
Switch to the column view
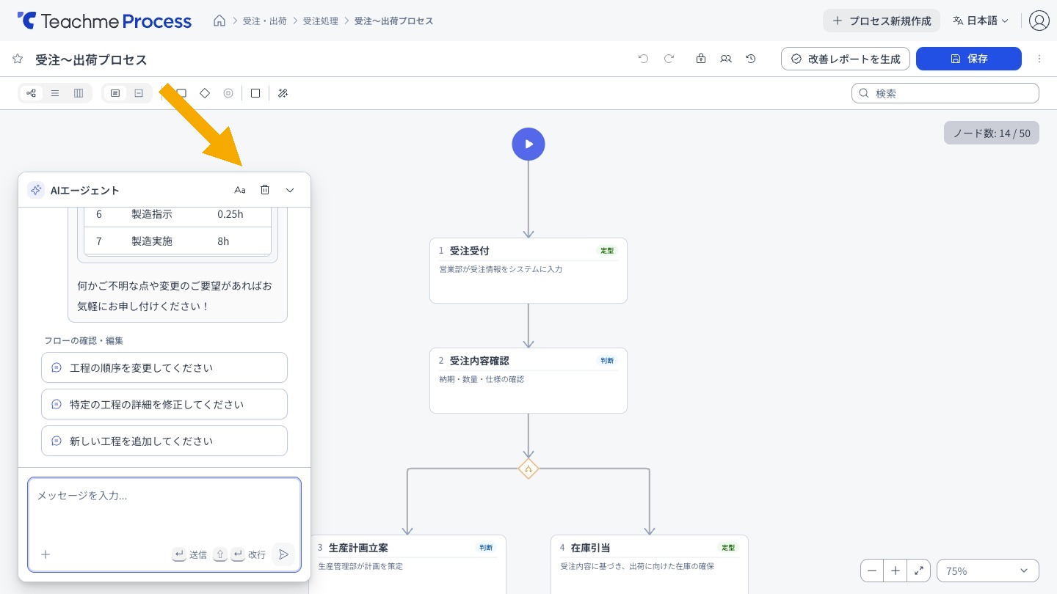(79, 93)
